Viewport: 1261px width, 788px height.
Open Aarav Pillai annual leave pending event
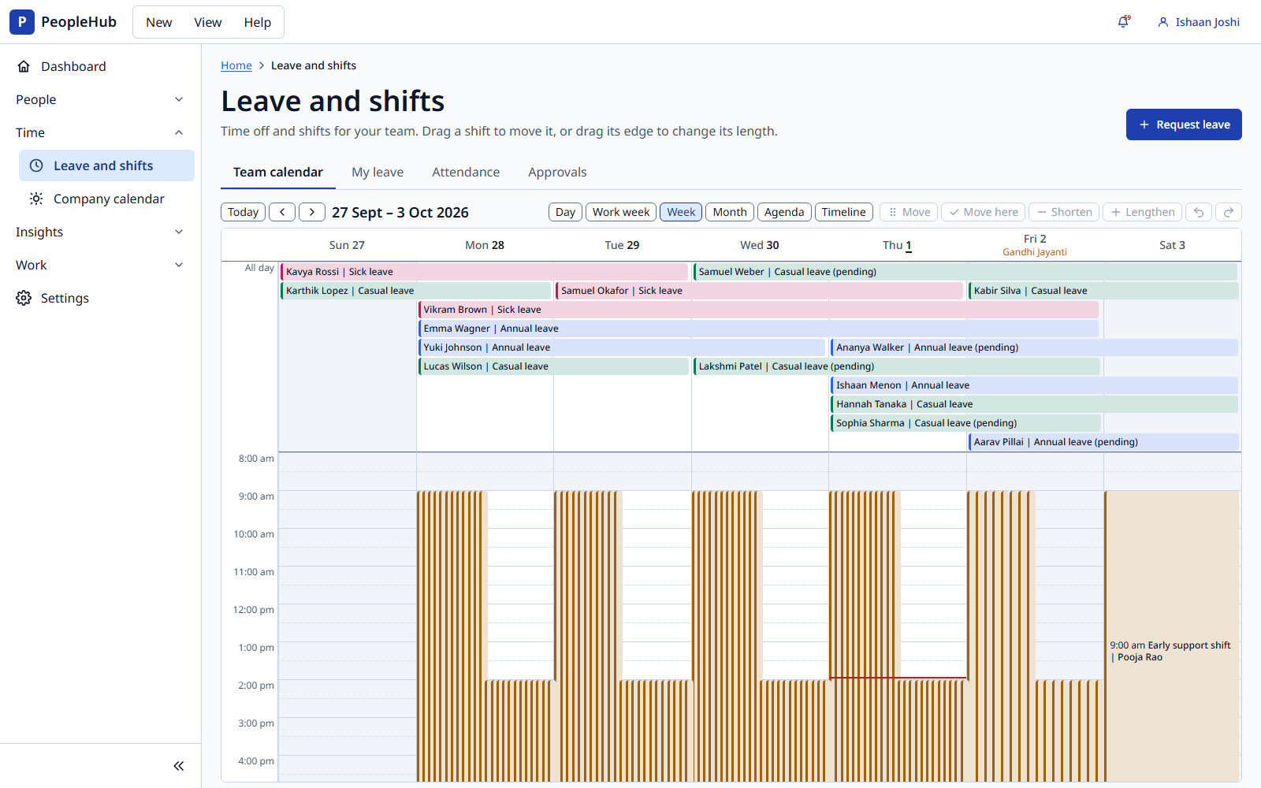pos(1103,442)
